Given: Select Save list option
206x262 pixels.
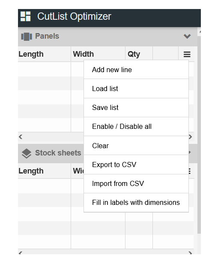Looking at the screenshot, I should point(136,107).
